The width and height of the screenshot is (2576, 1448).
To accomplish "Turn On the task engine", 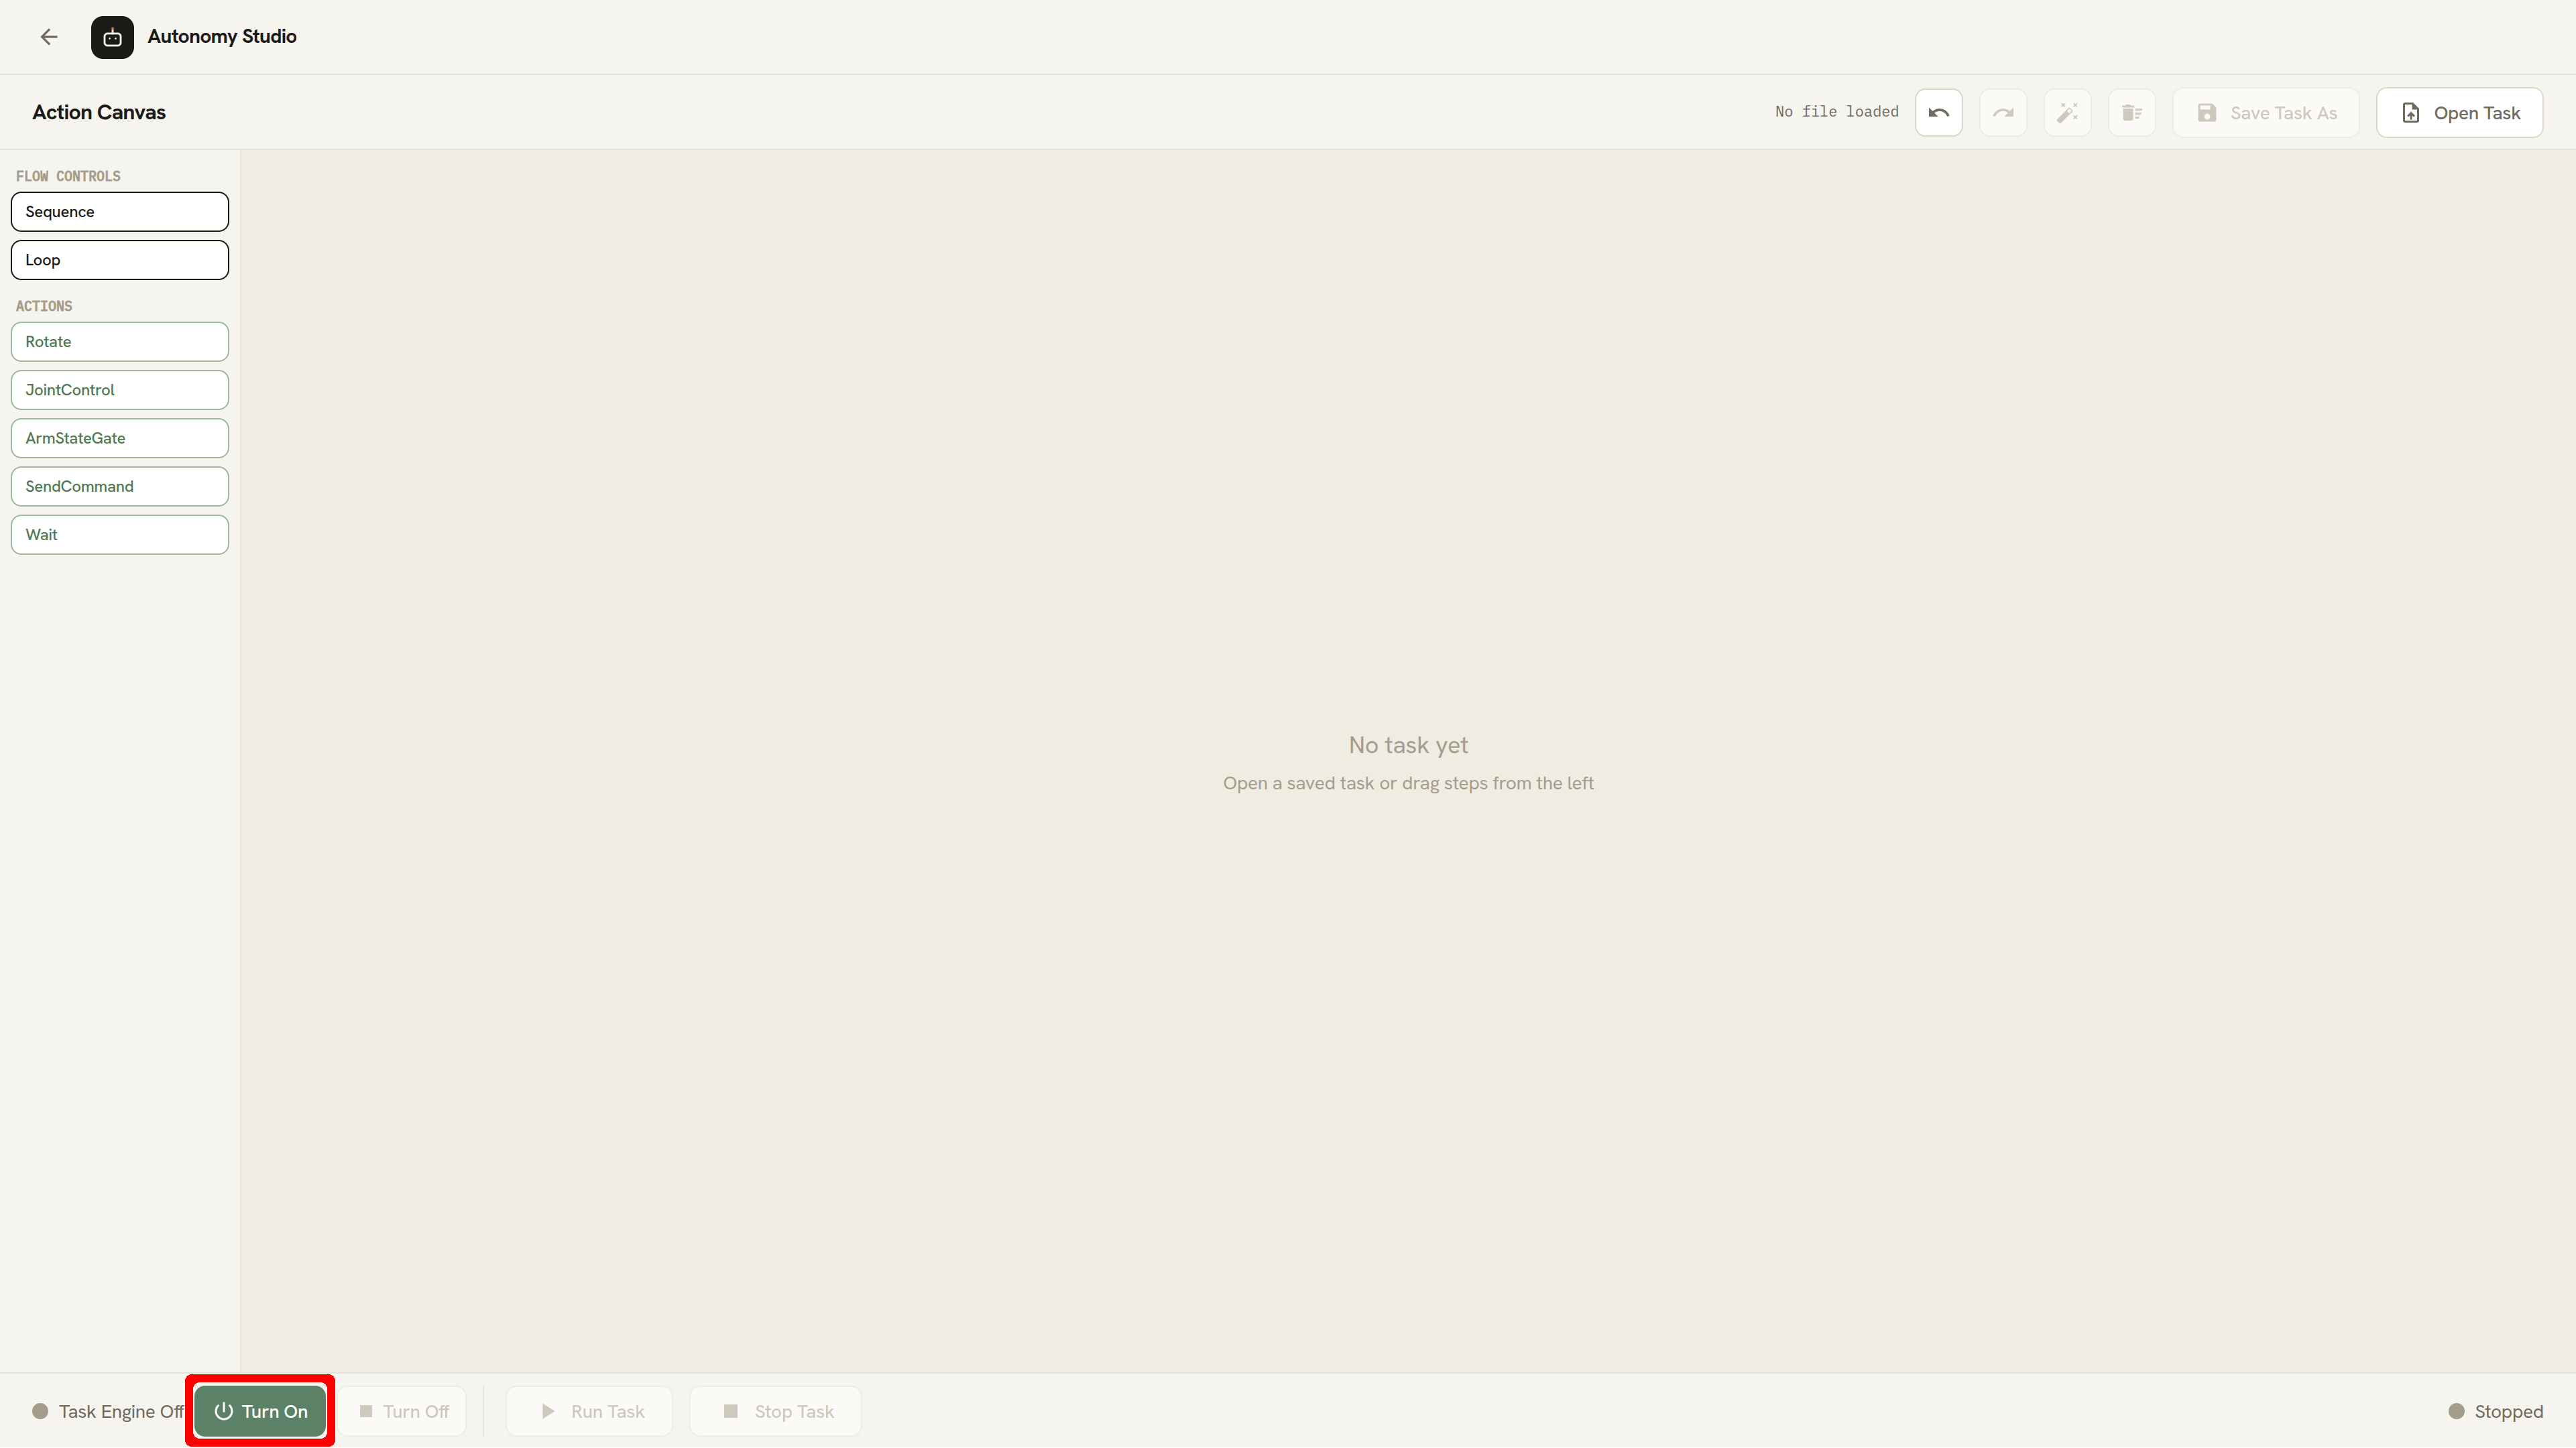I will (x=260, y=1411).
